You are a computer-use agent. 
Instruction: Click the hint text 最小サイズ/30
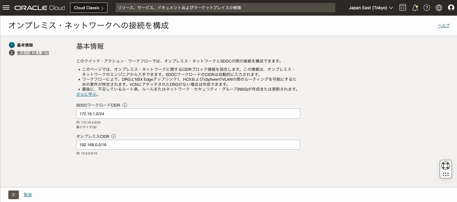tap(86, 127)
